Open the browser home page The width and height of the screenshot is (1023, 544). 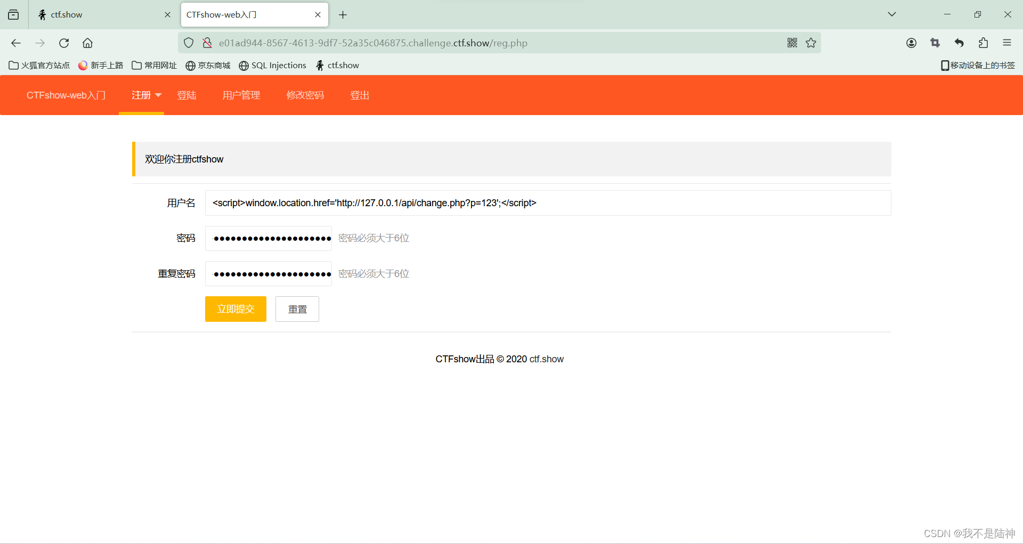click(87, 43)
